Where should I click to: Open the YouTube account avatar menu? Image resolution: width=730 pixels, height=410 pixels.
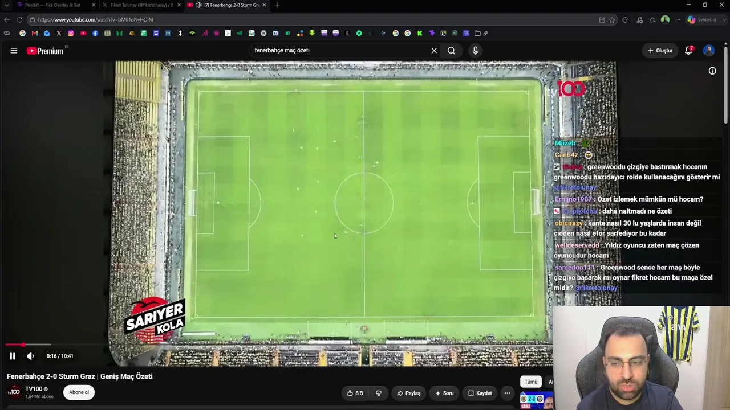709,50
